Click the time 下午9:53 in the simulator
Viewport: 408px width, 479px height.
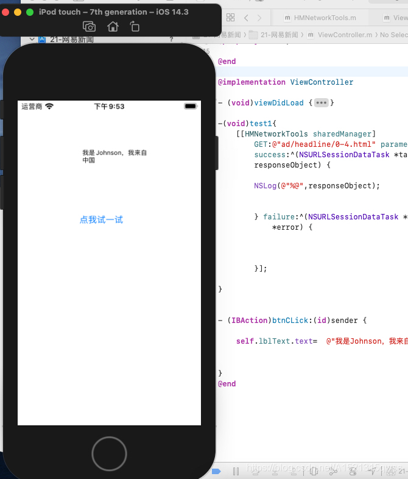pos(109,106)
